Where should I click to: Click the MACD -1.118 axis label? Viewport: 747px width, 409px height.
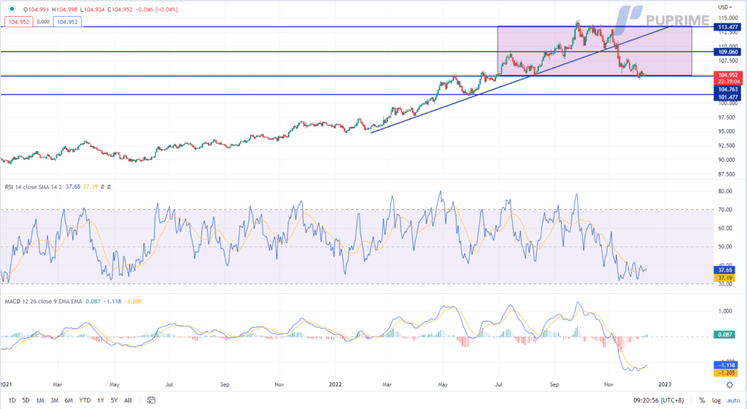[x=724, y=365]
